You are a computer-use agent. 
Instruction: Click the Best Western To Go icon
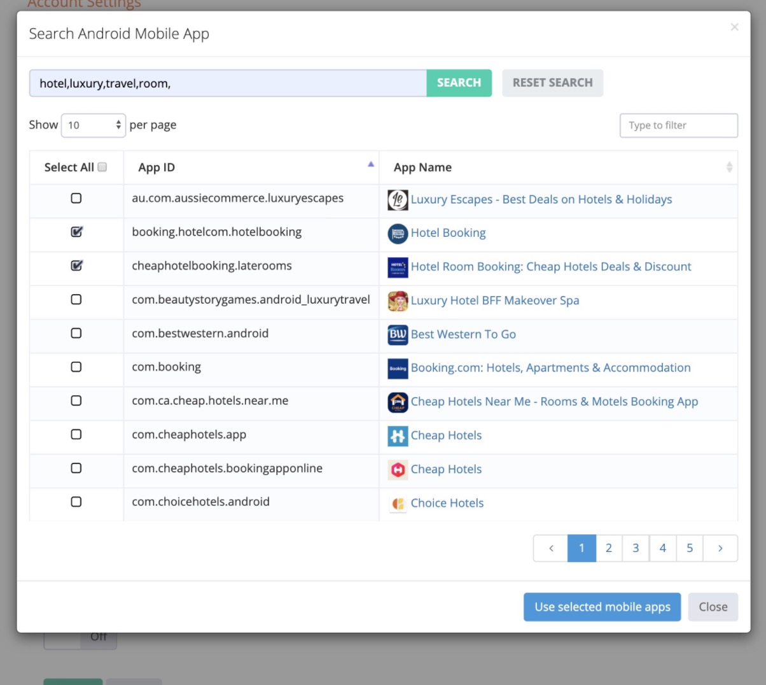tap(398, 335)
